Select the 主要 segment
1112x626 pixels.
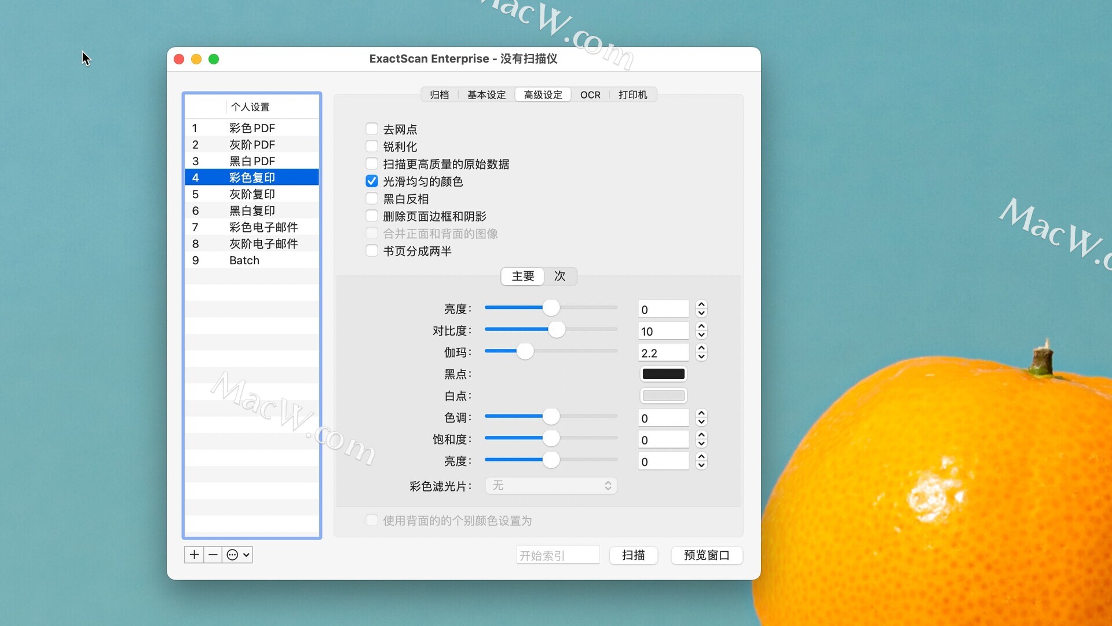[522, 276]
